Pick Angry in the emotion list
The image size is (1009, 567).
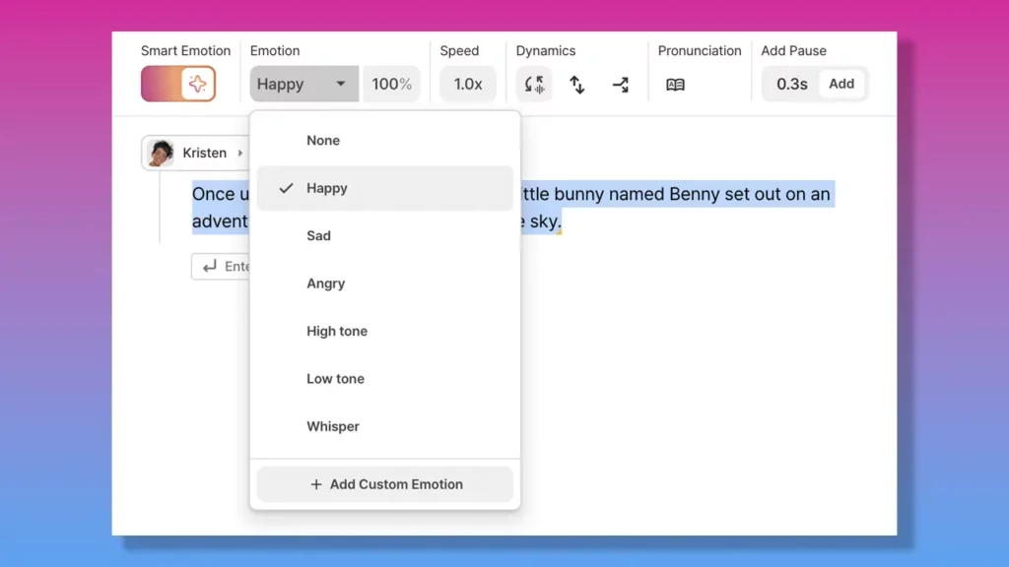tap(325, 283)
